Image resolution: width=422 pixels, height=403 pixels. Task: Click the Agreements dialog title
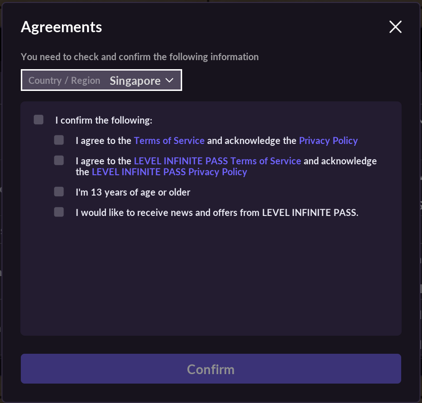tap(61, 27)
